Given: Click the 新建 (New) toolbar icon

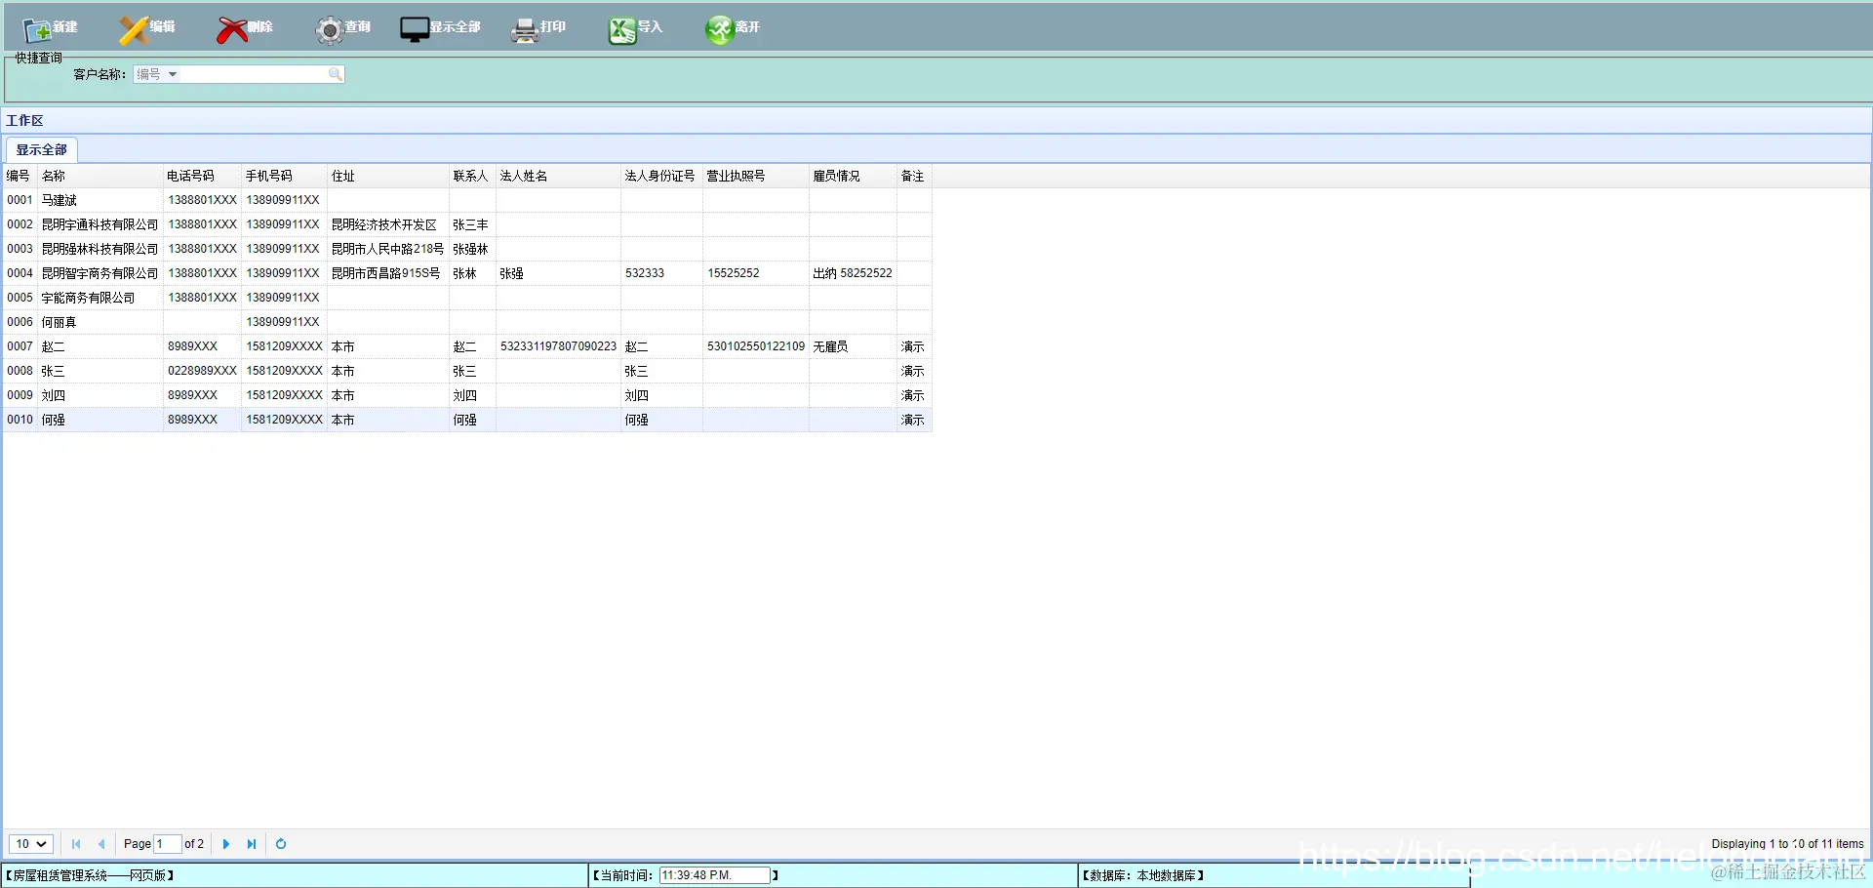Looking at the screenshot, I should (x=37, y=30).
